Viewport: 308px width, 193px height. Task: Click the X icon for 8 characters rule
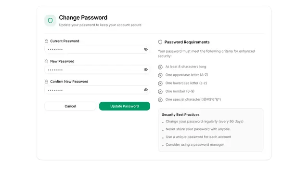[x=160, y=67]
